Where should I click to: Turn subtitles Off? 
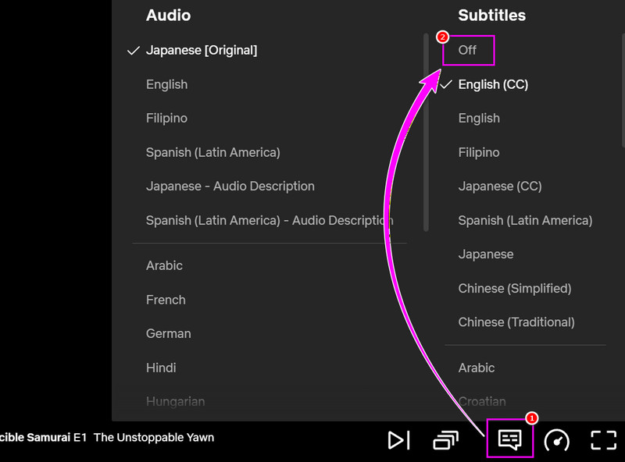(468, 49)
